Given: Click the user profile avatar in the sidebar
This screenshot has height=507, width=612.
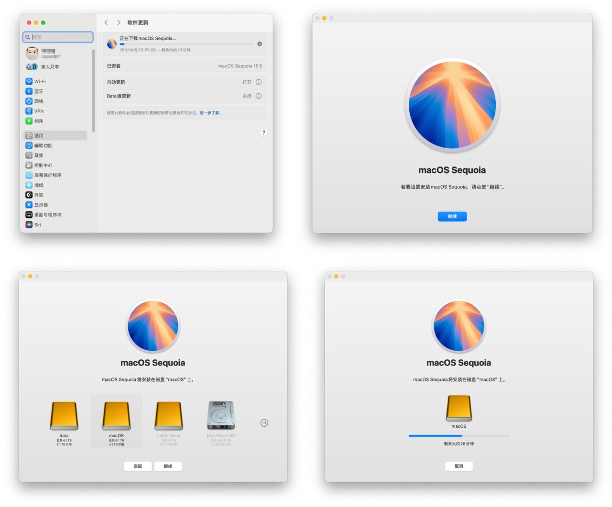Looking at the screenshot, I should pyautogui.click(x=32, y=53).
